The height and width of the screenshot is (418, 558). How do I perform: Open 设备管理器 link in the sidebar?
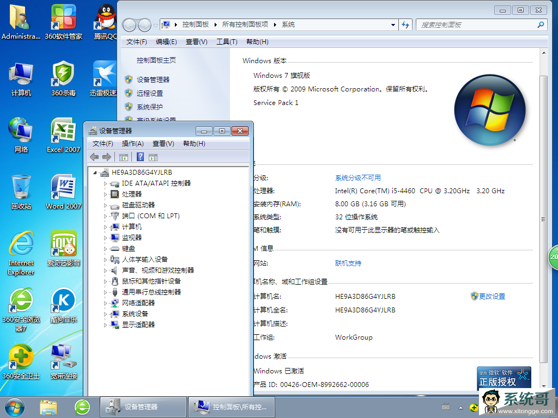(153, 79)
